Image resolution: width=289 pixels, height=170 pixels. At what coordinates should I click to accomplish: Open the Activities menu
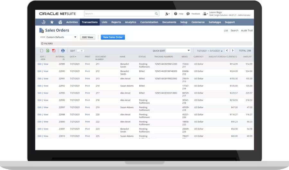tap(72, 22)
